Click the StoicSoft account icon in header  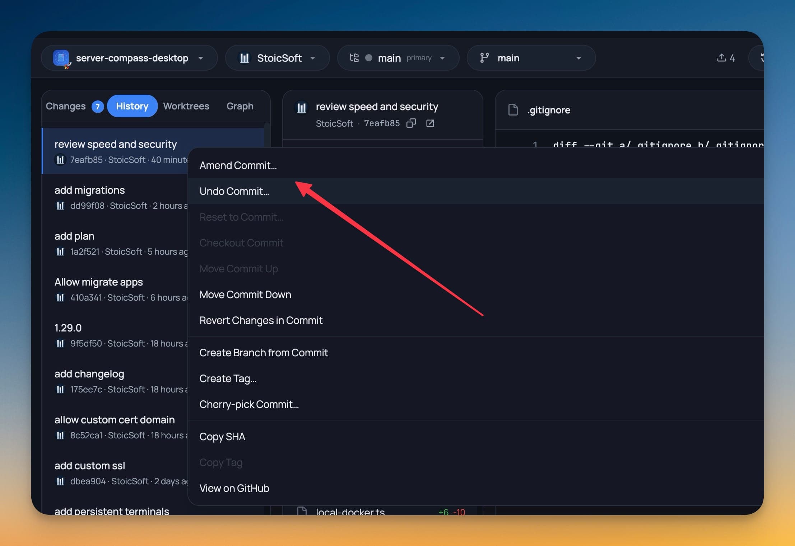coord(245,58)
